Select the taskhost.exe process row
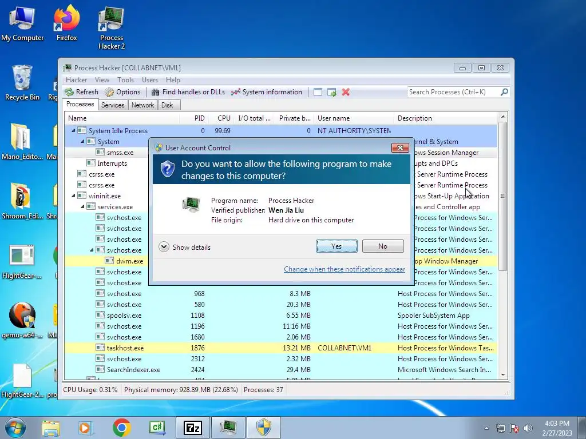 pyautogui.click(x=280, y=348)
